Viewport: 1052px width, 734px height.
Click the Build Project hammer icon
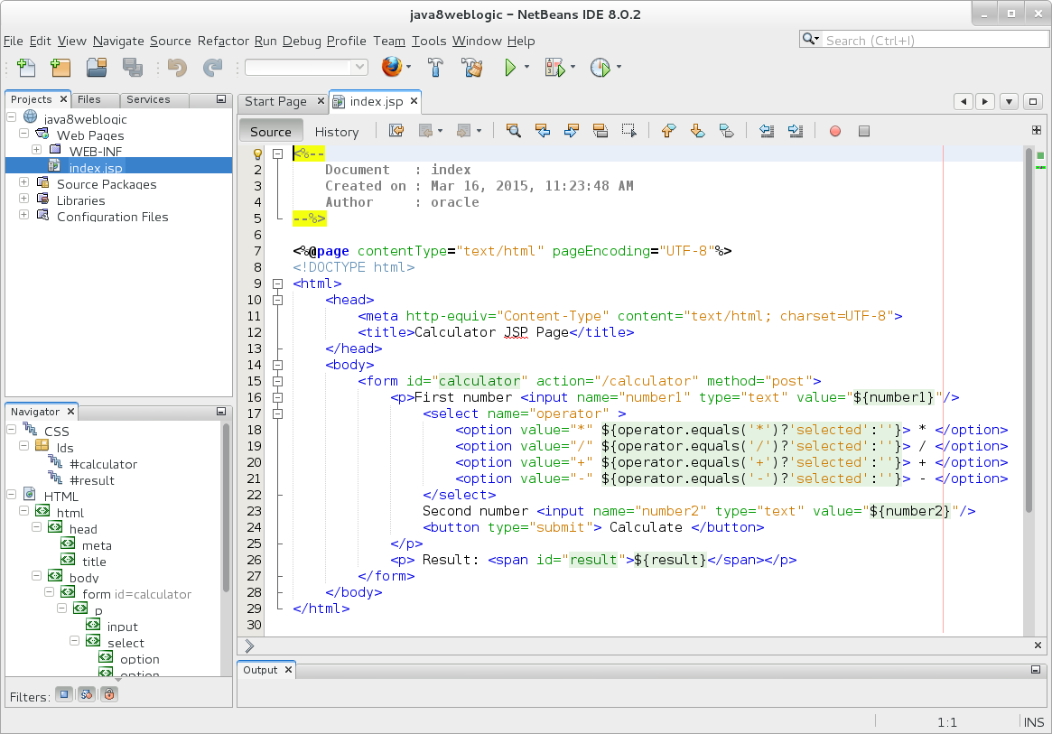[435, 68]
